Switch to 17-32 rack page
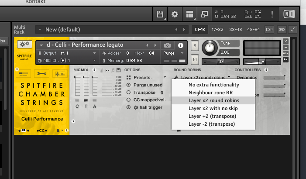This screenshot has height=179, width=306. [217, 30]
